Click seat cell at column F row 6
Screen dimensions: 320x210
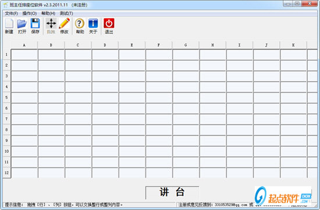click(159, 108)
